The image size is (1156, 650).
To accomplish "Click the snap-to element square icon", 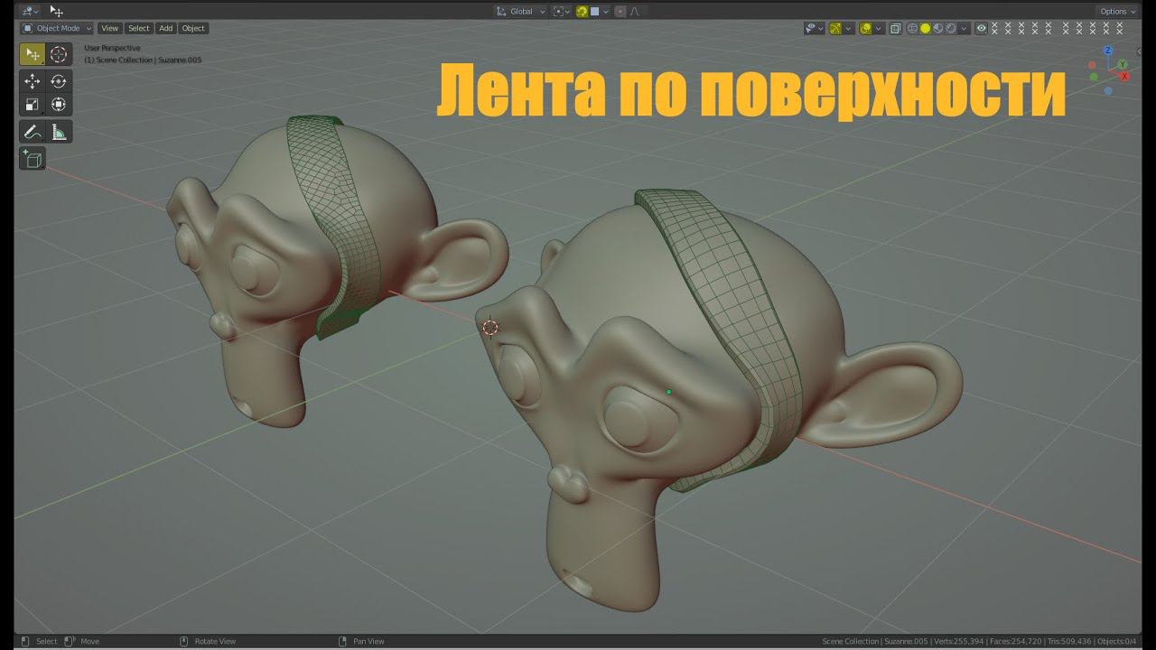I will [x=594, y=11].
